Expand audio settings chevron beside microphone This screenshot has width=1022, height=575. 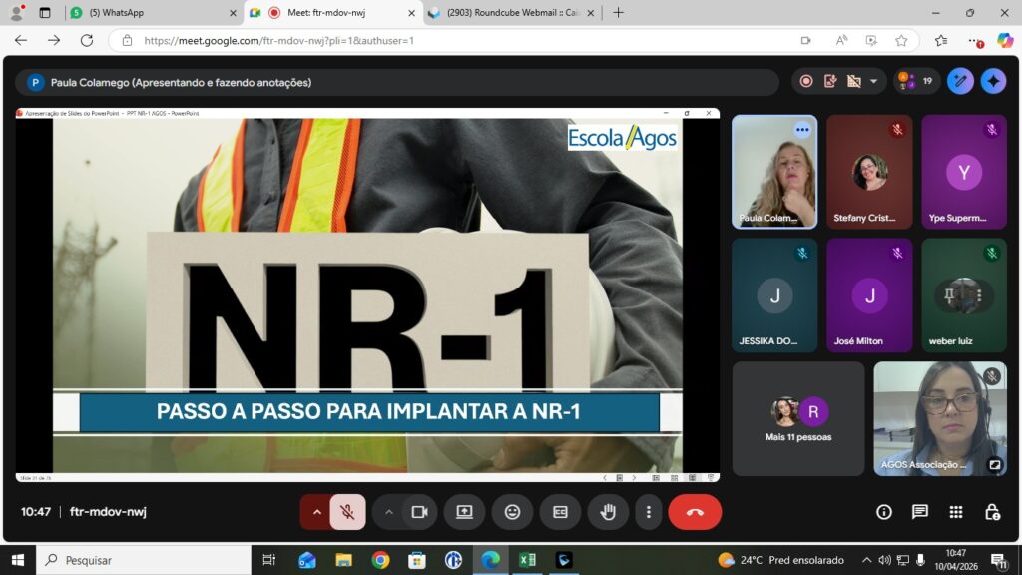point(316,512)
